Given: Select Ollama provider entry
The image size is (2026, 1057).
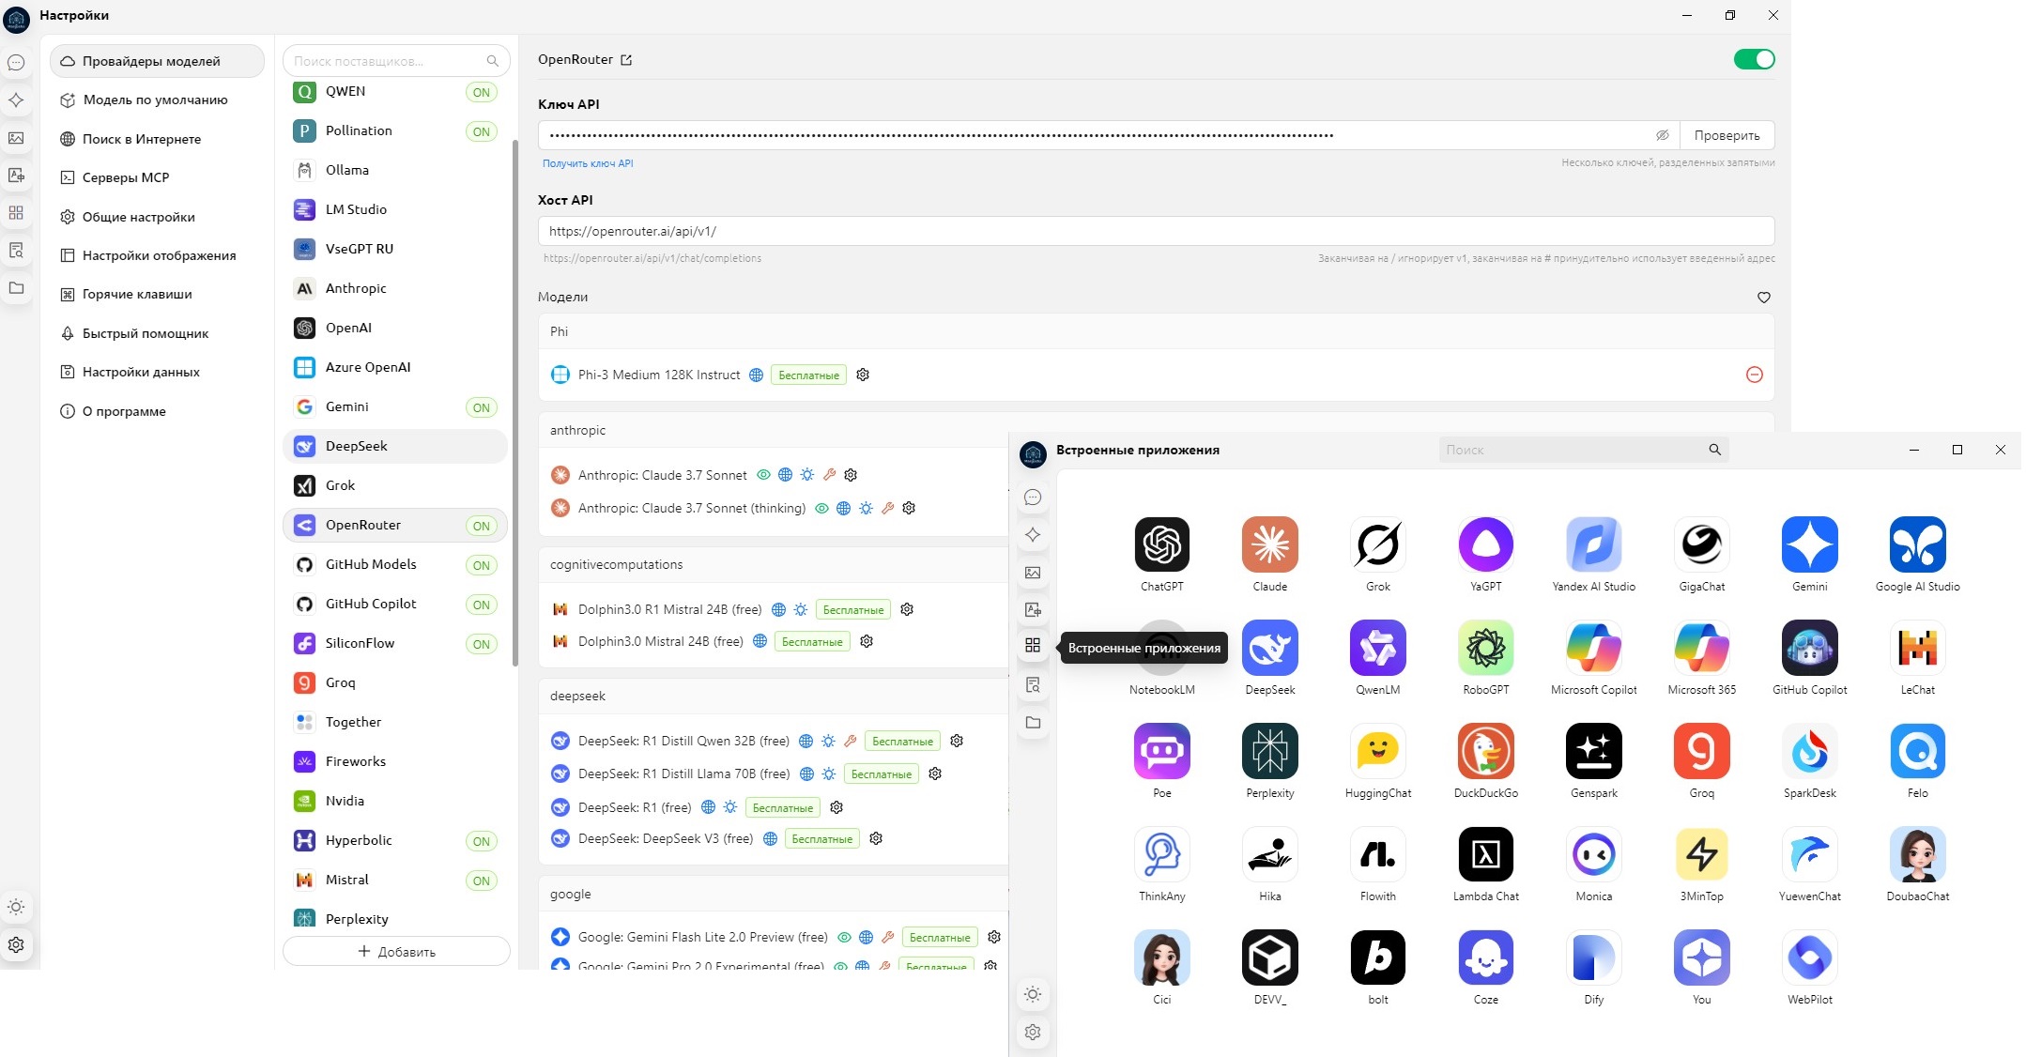Looking at the screenshot, I should point(395,171).
